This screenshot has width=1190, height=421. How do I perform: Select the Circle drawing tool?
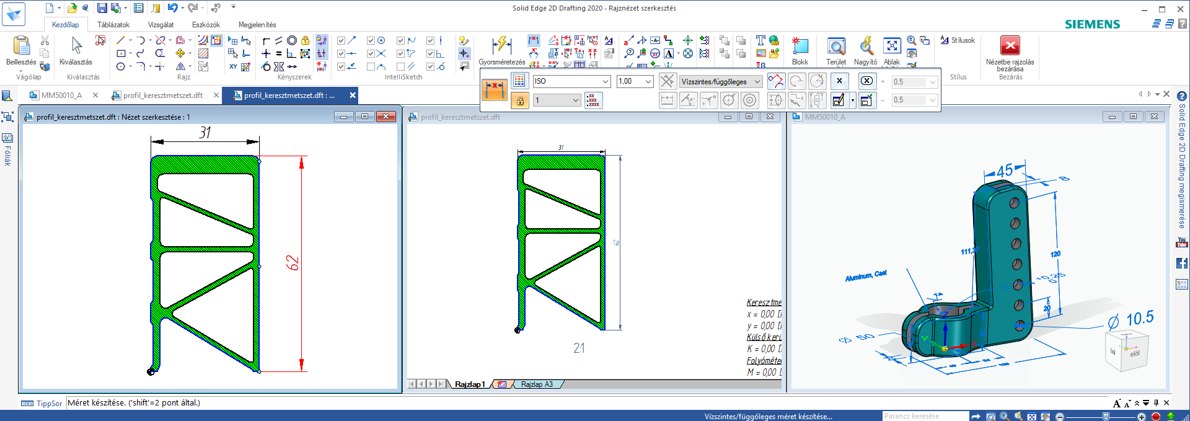tap(120, 66)
